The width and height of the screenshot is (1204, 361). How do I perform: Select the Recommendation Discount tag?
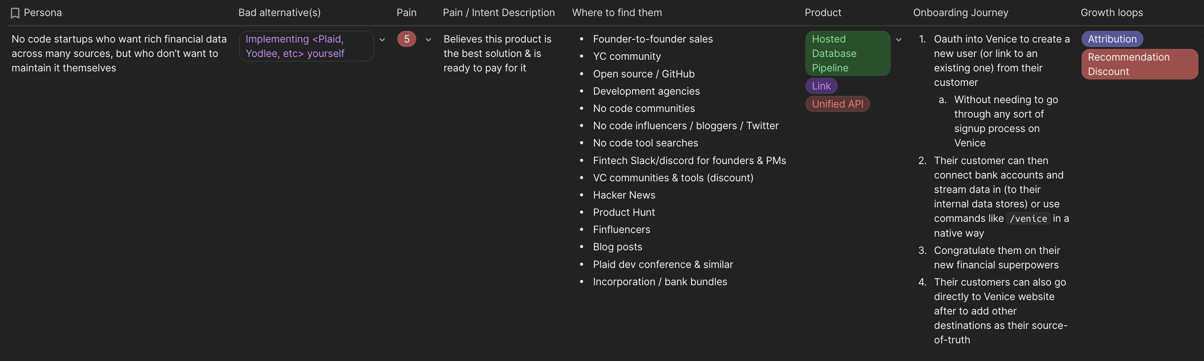tap(1139, 64)
